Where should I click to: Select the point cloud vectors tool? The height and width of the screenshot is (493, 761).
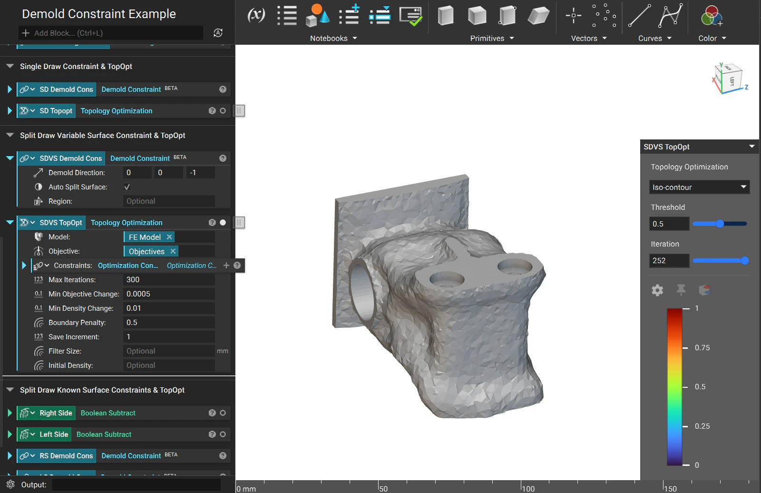[x=604, y=16]
